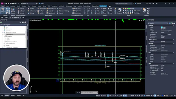Click the Paste clipboard icon

click(144, 9)
